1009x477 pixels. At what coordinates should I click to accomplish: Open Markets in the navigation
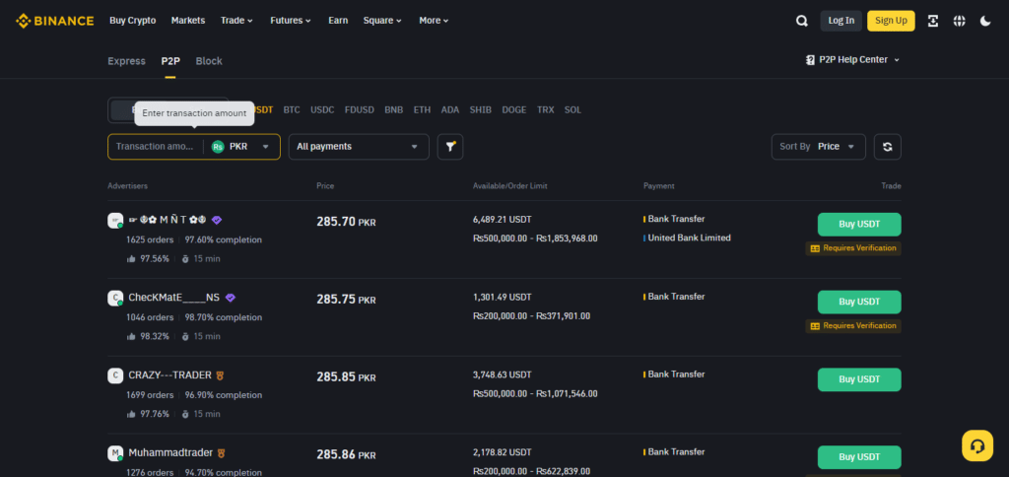[x=188, y=21]
